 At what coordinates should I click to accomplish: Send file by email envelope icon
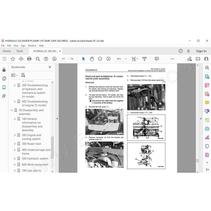[198, 59]
